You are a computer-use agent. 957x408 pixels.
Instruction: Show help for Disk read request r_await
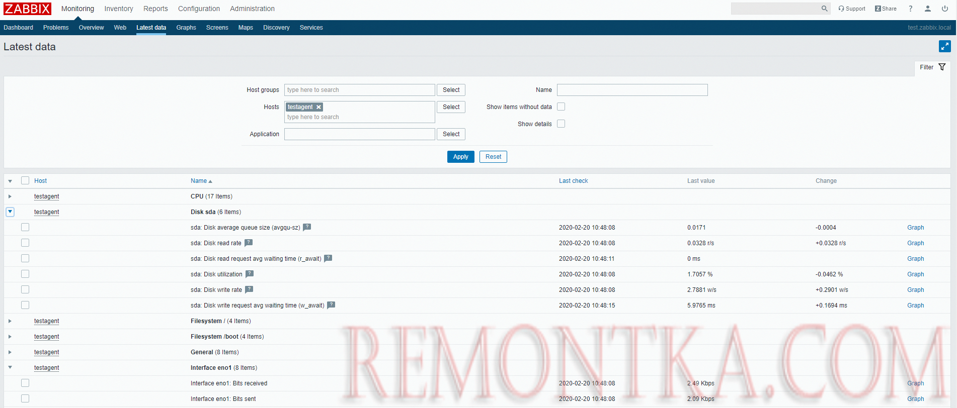tap(328, 258)
